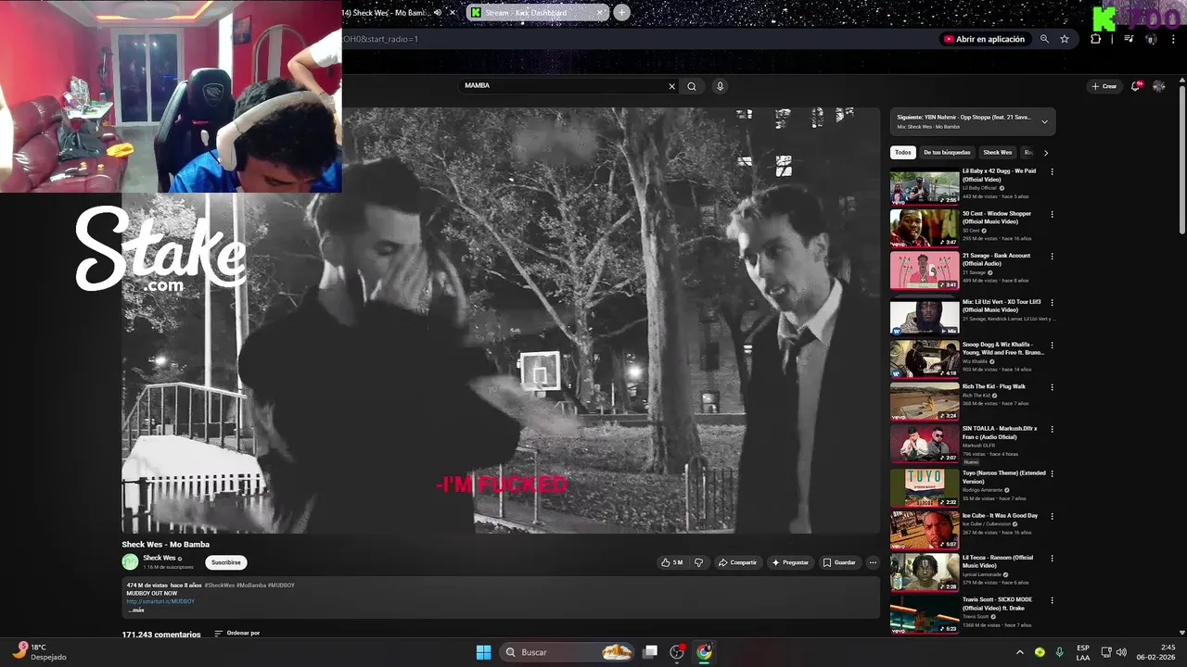Open options menu for Lil Baby We Paid
1187x667 pixels.
(1052, 171)
